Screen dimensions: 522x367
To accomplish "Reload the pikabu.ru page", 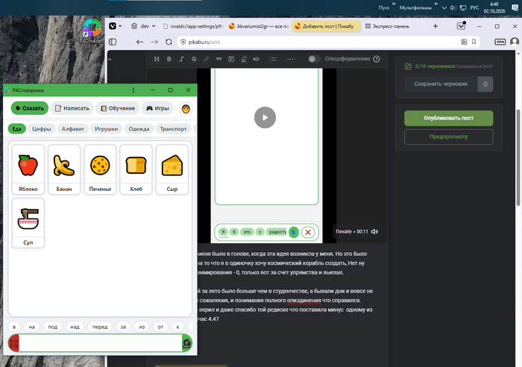I will pos(169,42).
